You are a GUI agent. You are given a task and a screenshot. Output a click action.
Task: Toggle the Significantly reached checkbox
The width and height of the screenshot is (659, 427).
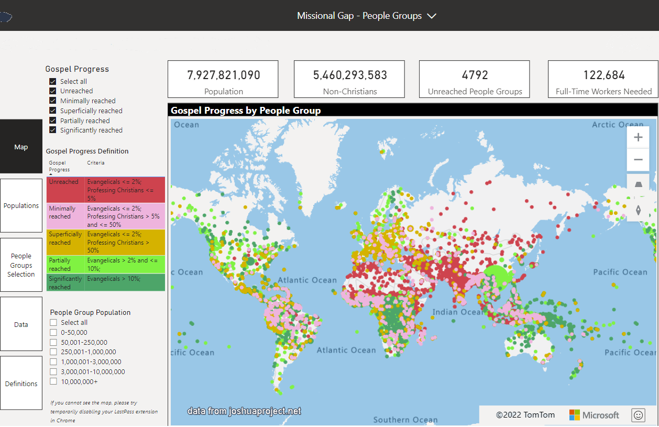tap(53, 130)
